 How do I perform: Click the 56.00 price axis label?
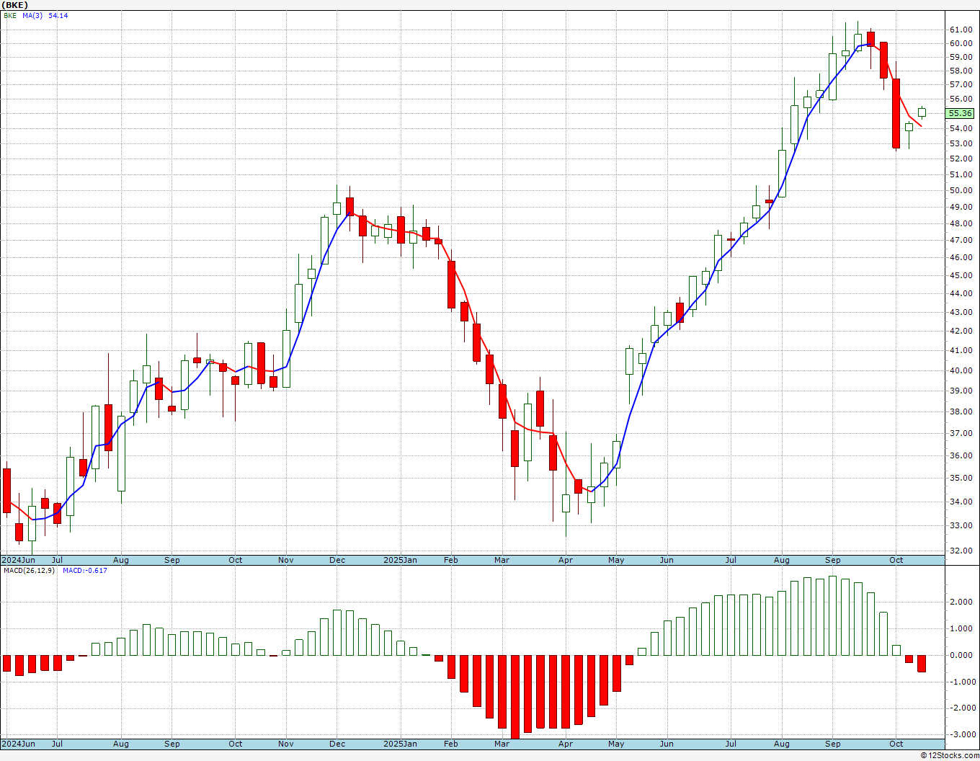tap(961, 99)
